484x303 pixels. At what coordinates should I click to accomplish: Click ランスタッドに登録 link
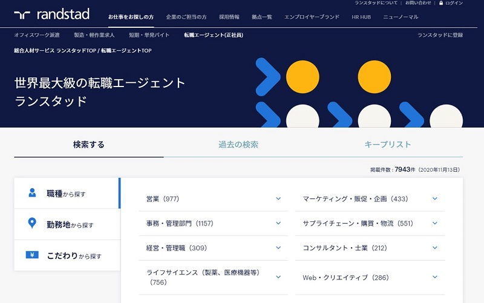click(440, 35)
